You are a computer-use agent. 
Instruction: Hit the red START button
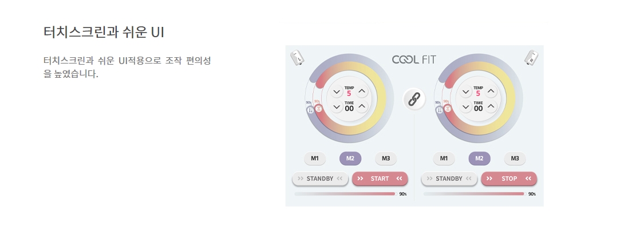tap(380, 179)
